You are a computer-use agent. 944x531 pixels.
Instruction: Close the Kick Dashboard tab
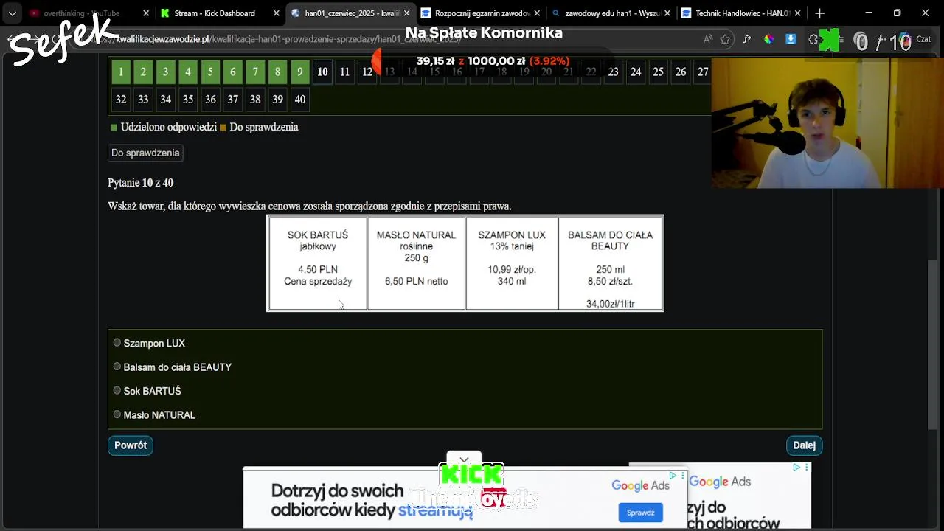point(276,13)
